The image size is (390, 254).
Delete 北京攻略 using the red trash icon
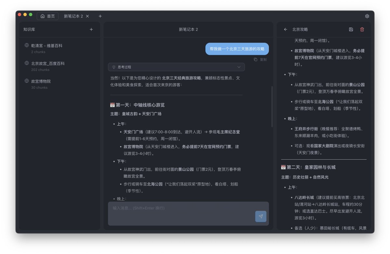coord(362,29)
